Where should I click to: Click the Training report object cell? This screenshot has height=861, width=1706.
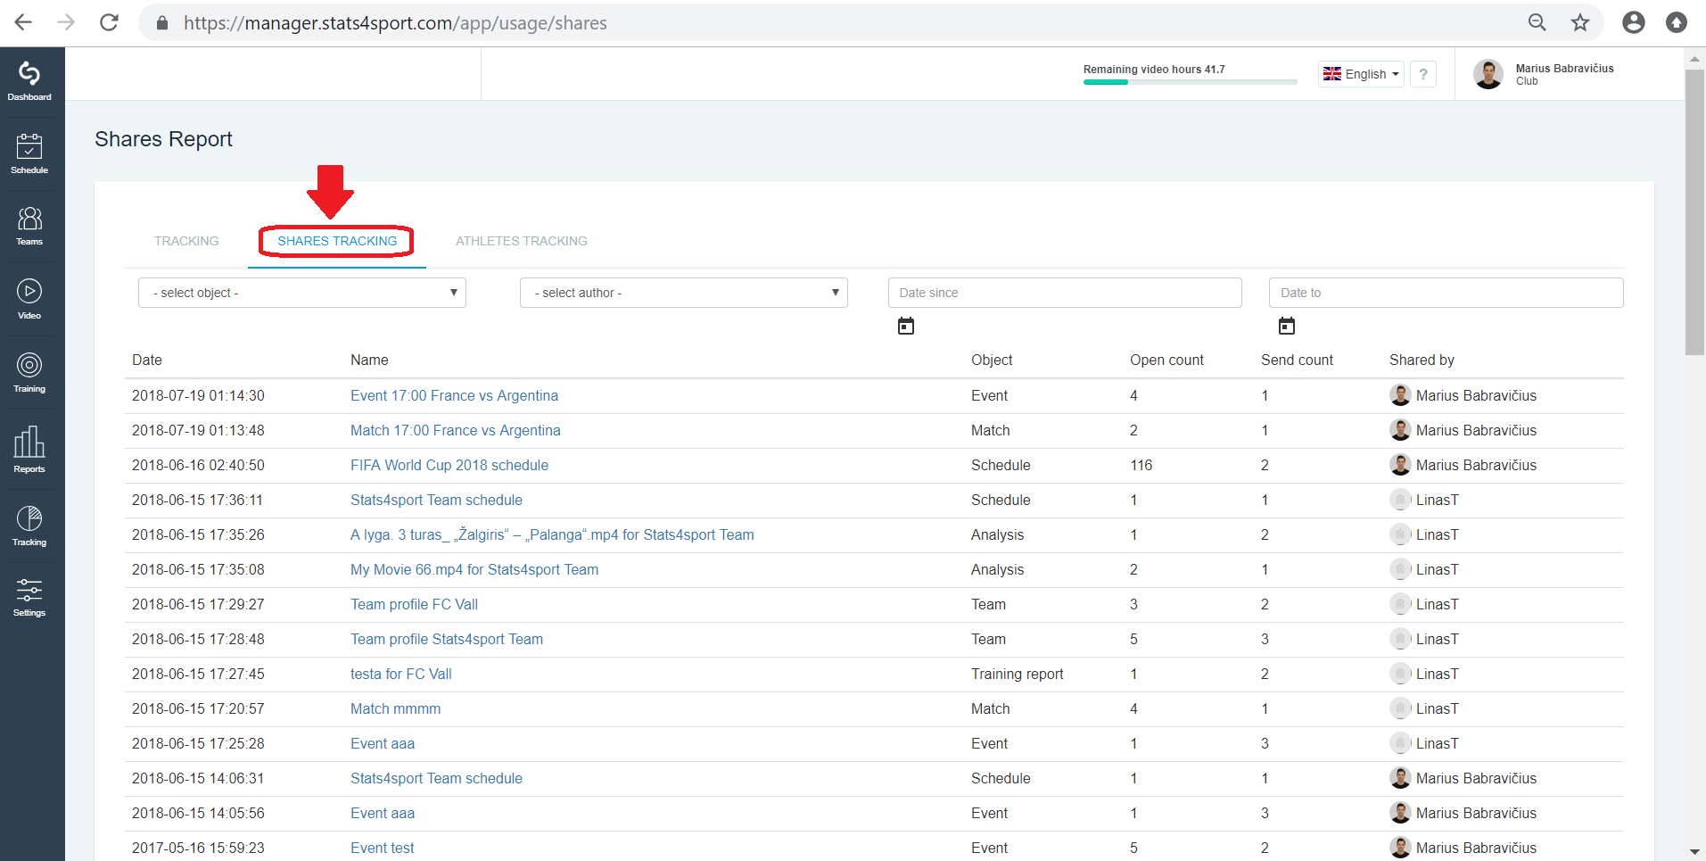coord(1018,675)
